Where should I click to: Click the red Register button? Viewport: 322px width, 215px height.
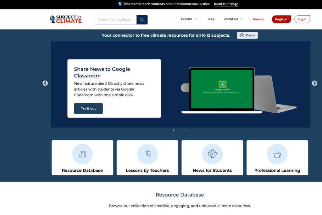(x=281, y=19)
